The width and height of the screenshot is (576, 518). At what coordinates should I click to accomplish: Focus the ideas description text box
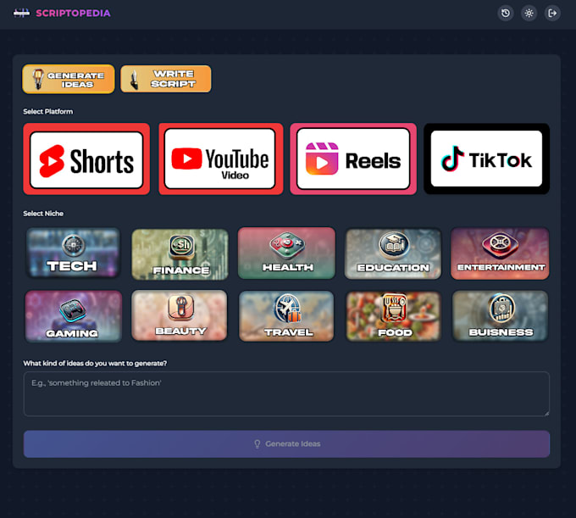(286, 393)
